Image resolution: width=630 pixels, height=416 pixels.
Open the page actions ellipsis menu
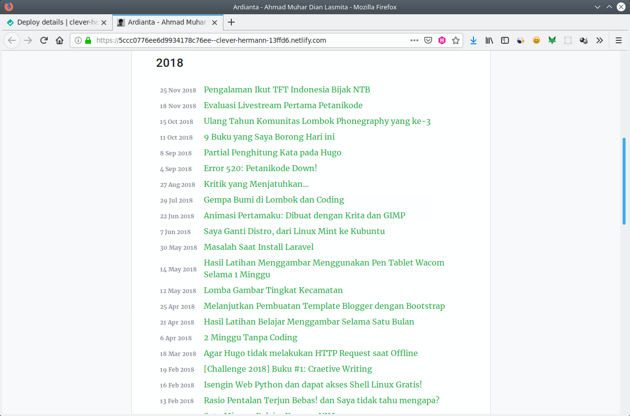[x=414, y=40]
